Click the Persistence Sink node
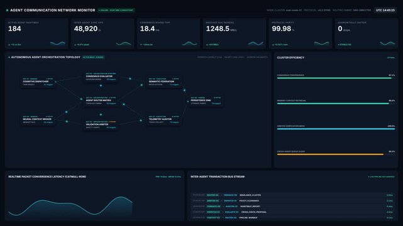The image size is (403, 226). click(x=206, y=100)
